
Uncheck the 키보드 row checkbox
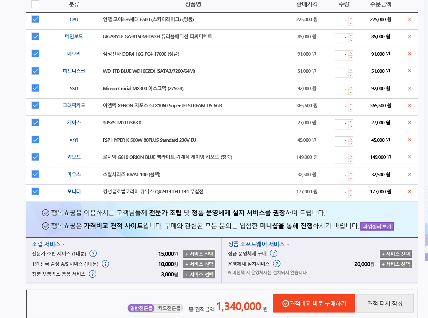(36, 157)
